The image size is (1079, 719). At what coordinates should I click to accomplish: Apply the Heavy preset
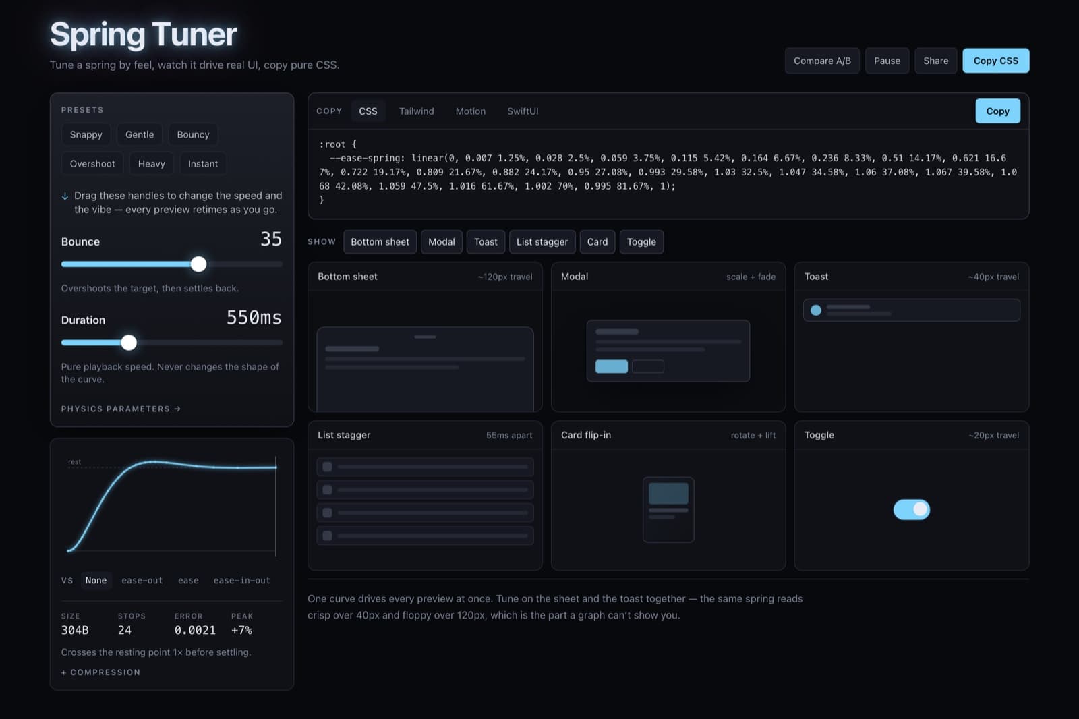click(152, 164)
